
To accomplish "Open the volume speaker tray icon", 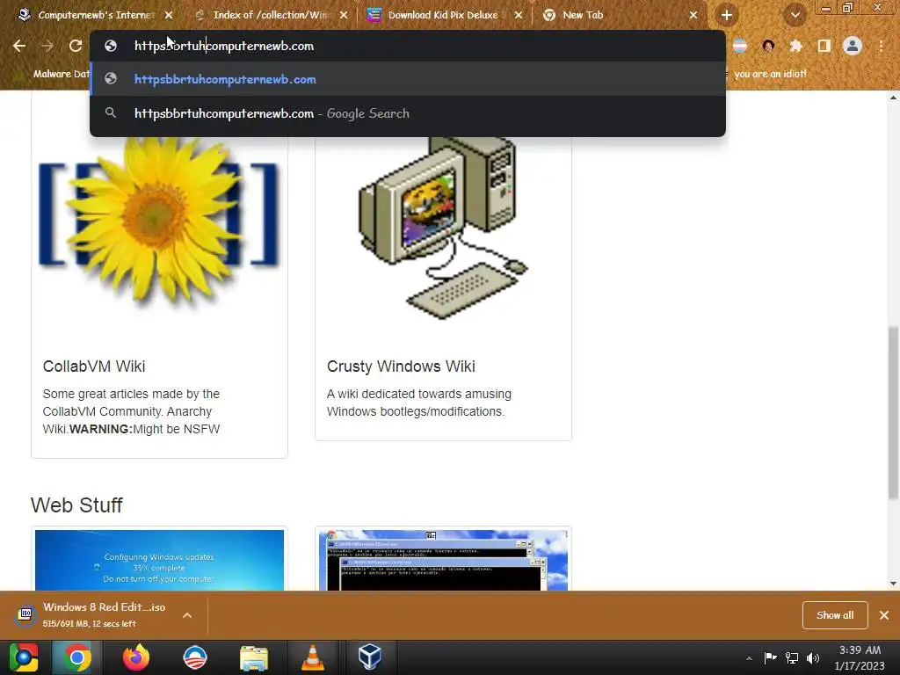I will [813, 657].
